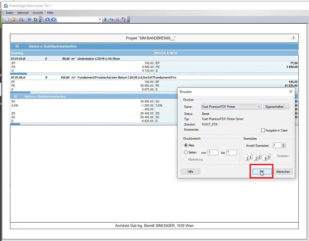Navigate back with the blue left arrow
This screenshot has height=241, width=309.
48,20
